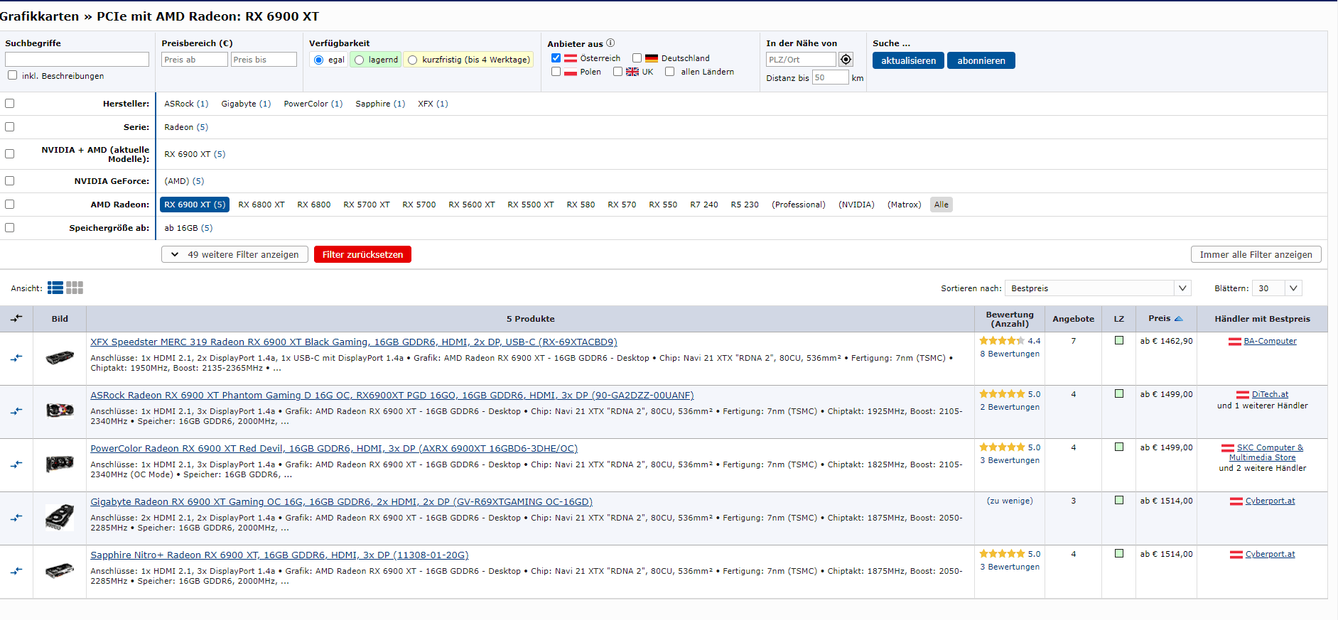Focus 'Preis bis' input field
Screen dimensions: 1338x620
264,59
